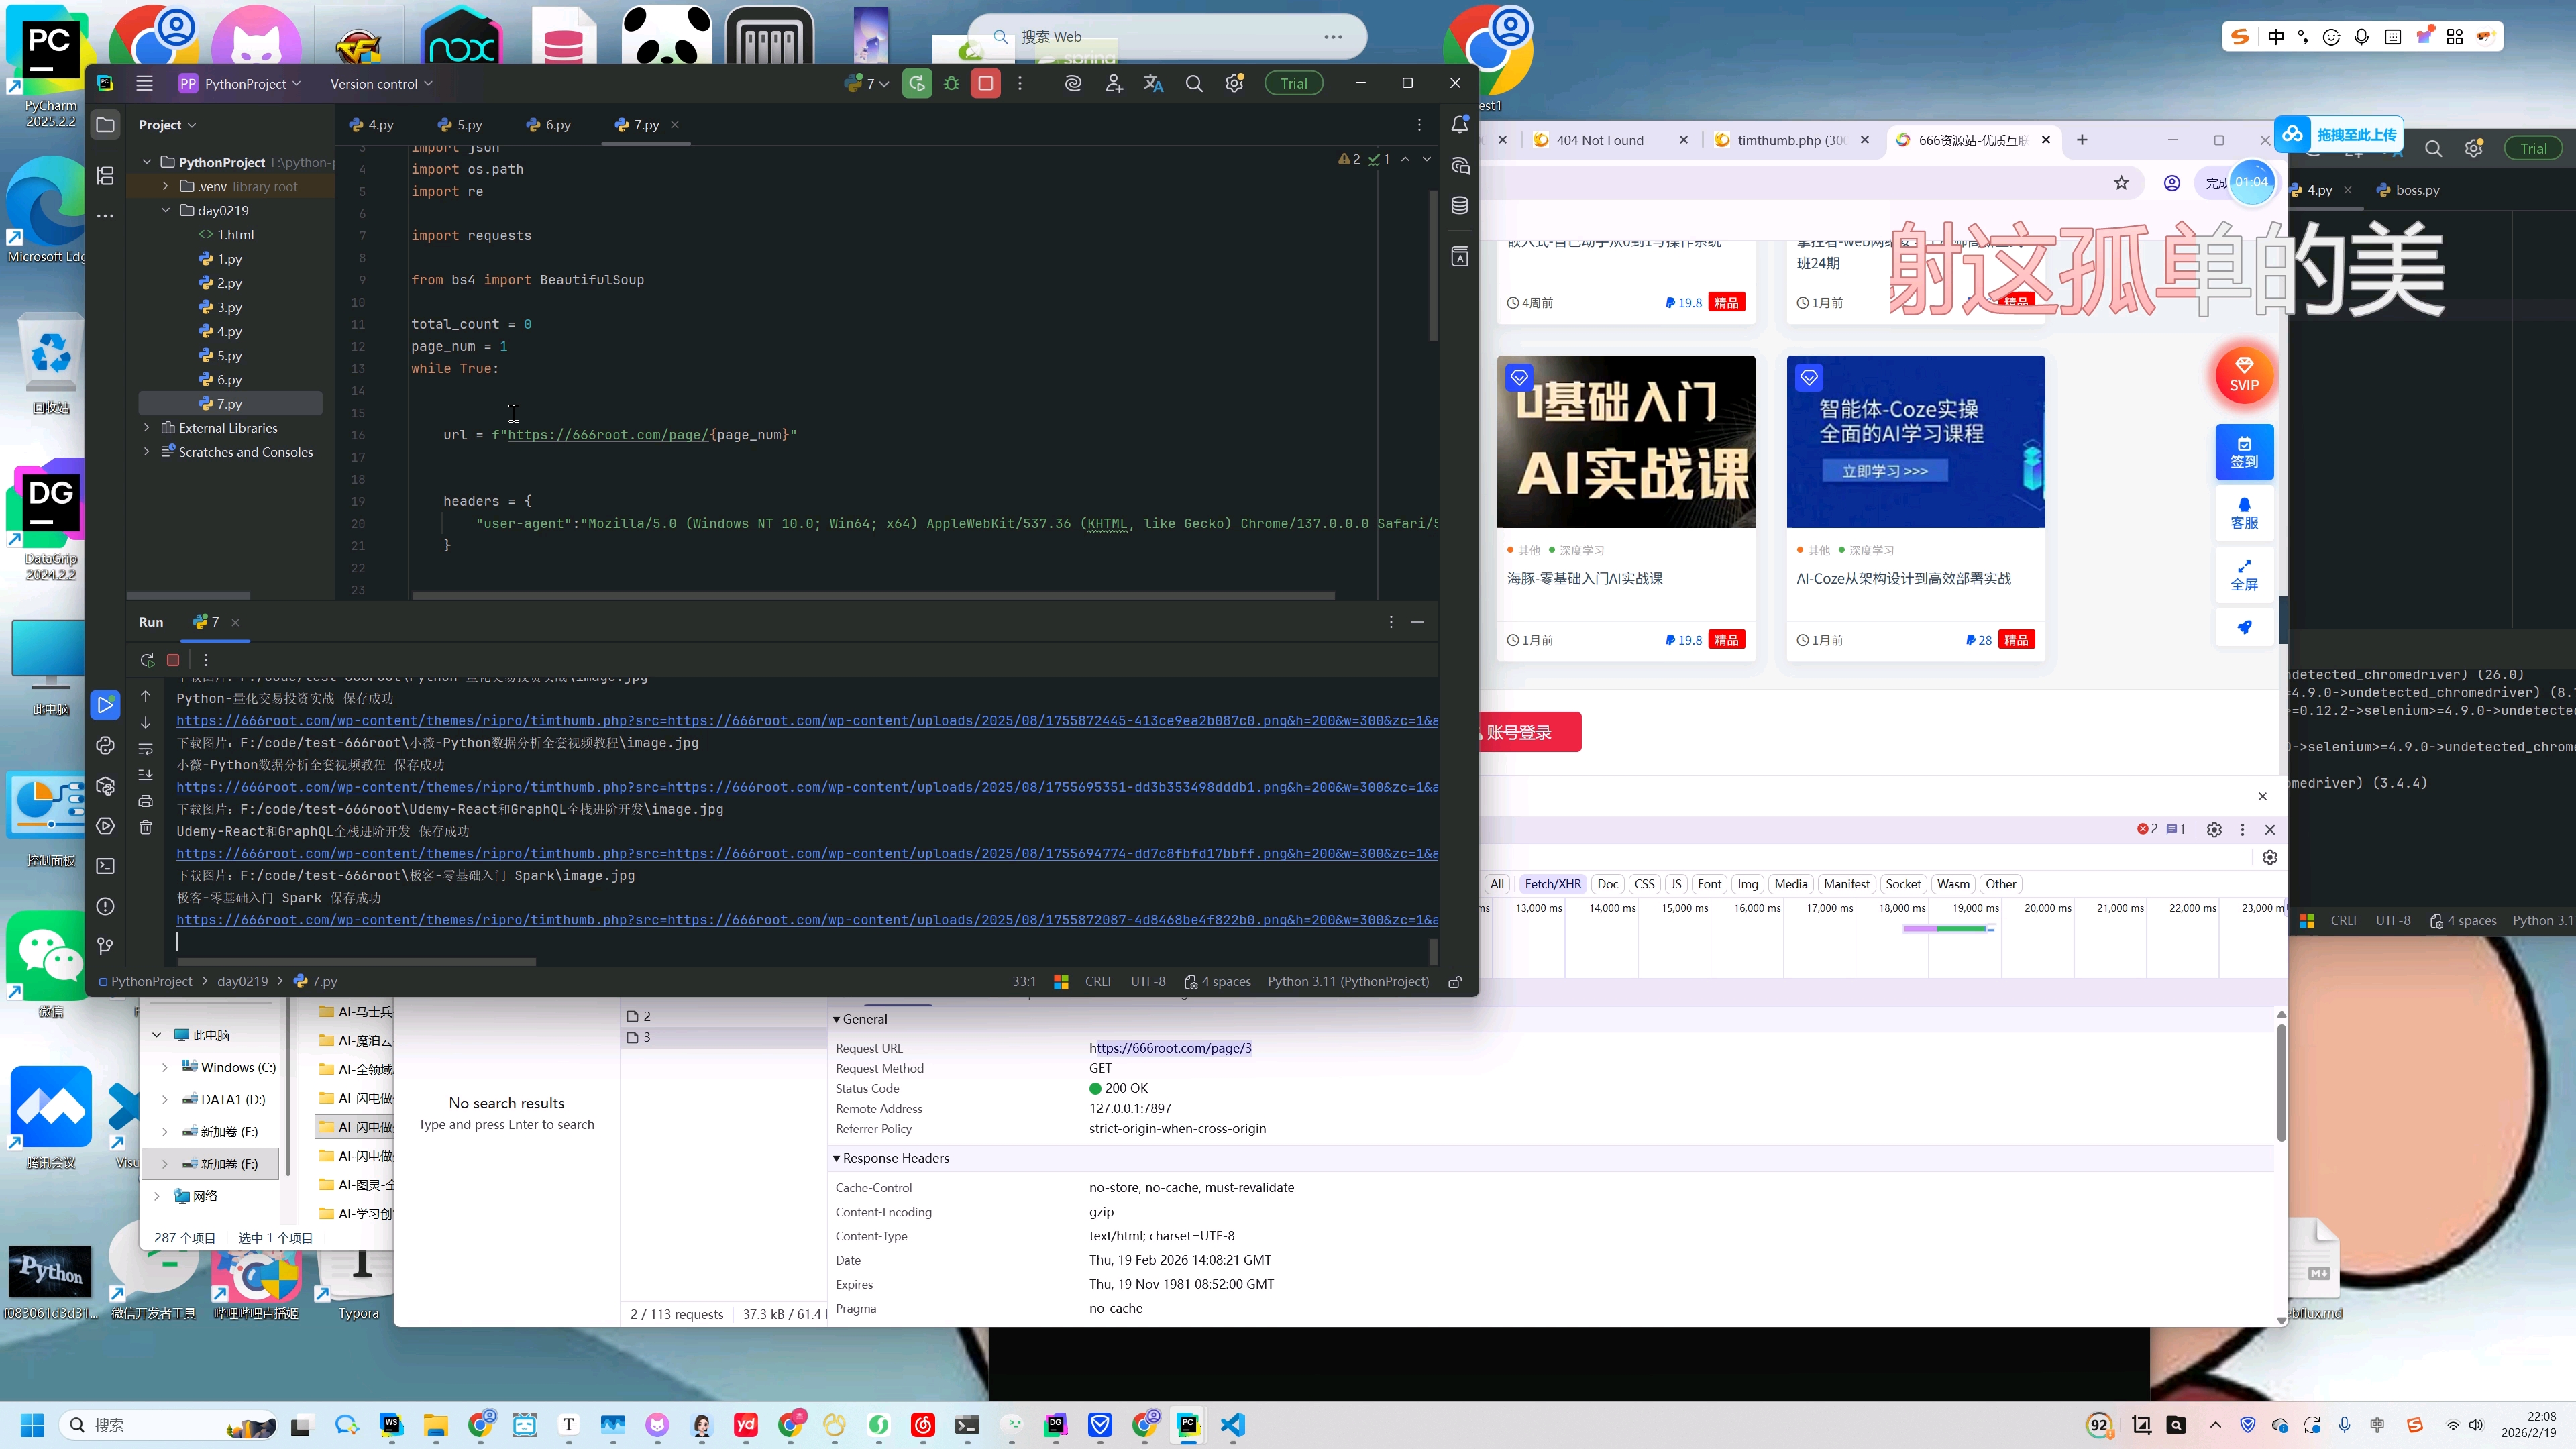Screen dimensions: 2576x1449
Task: Expand the .venv folder in project tree
Action: pos(166,187)
